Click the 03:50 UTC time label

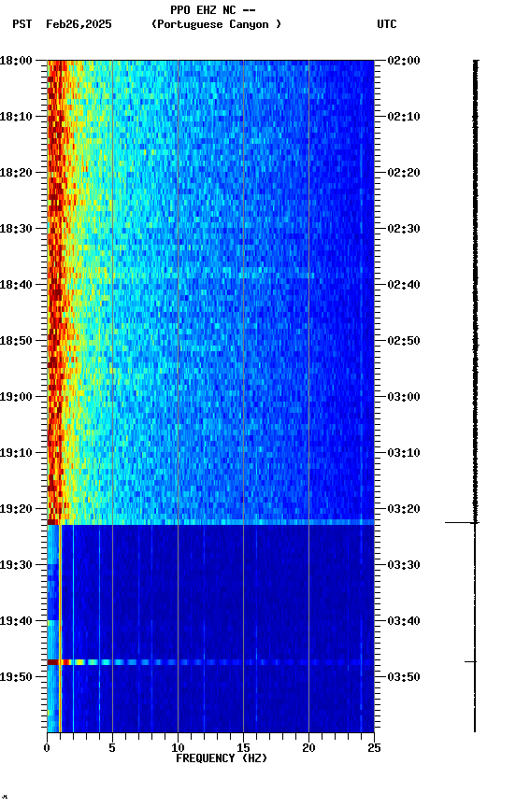click(x=404, y=678)
